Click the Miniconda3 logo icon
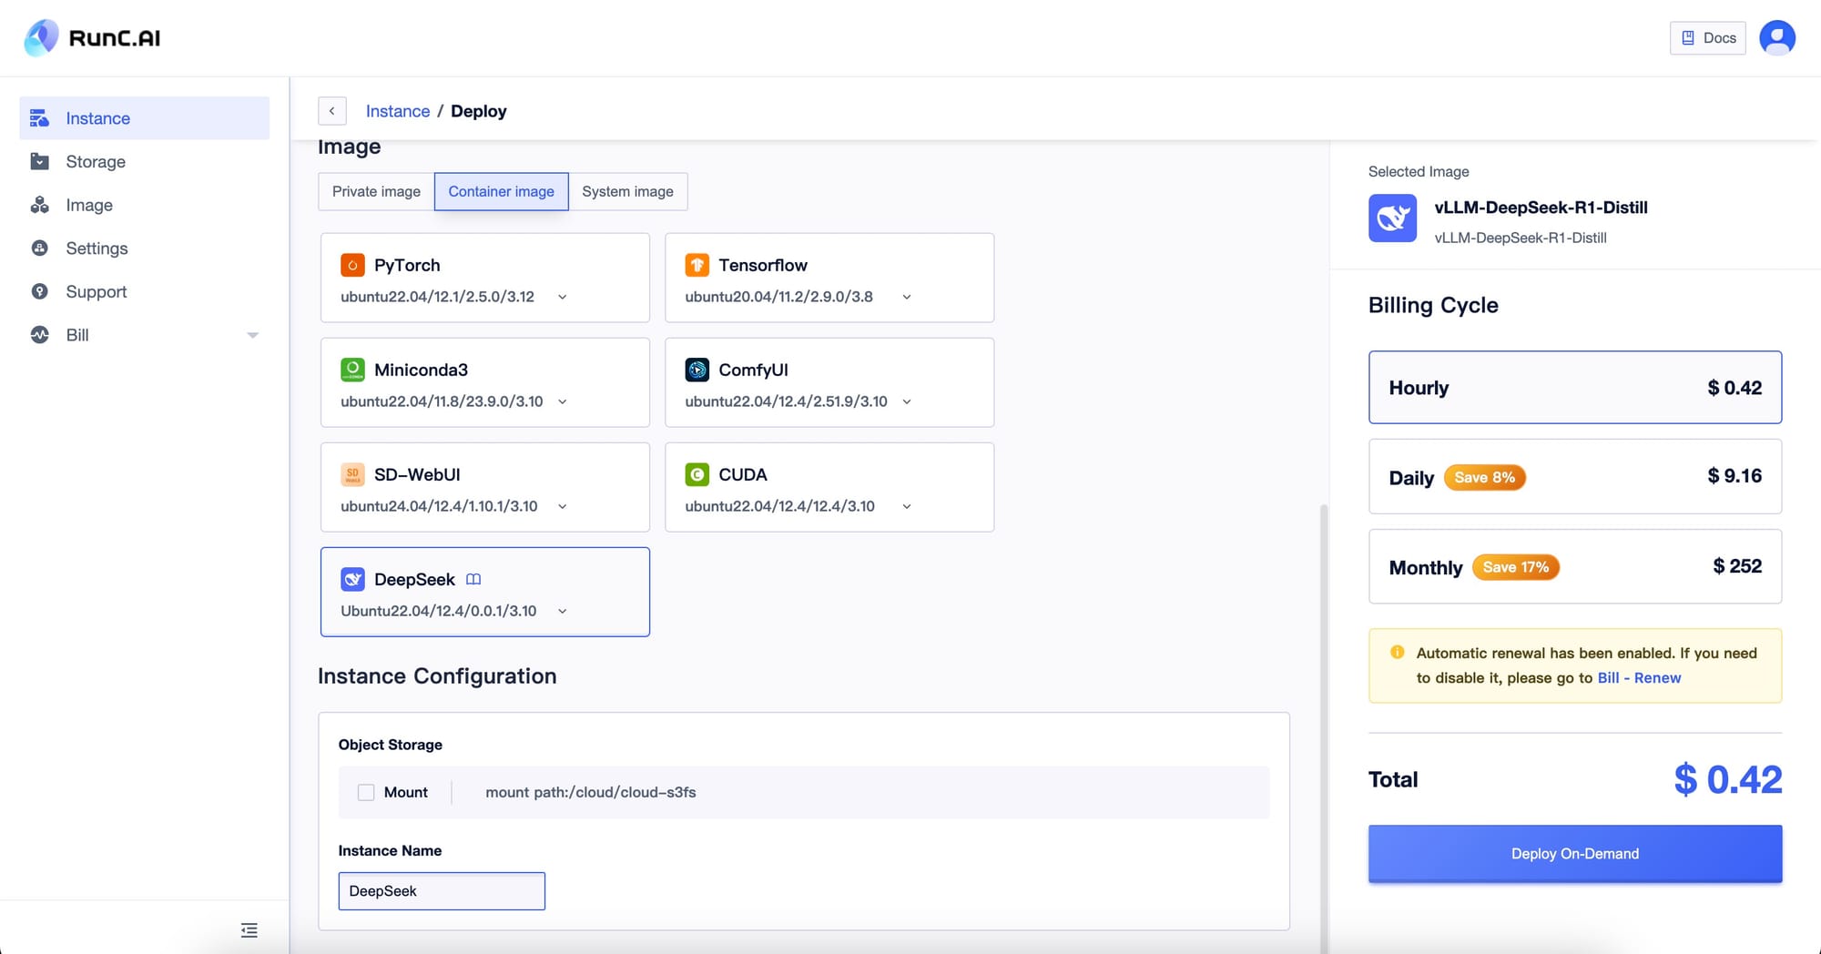 point(352,370)
